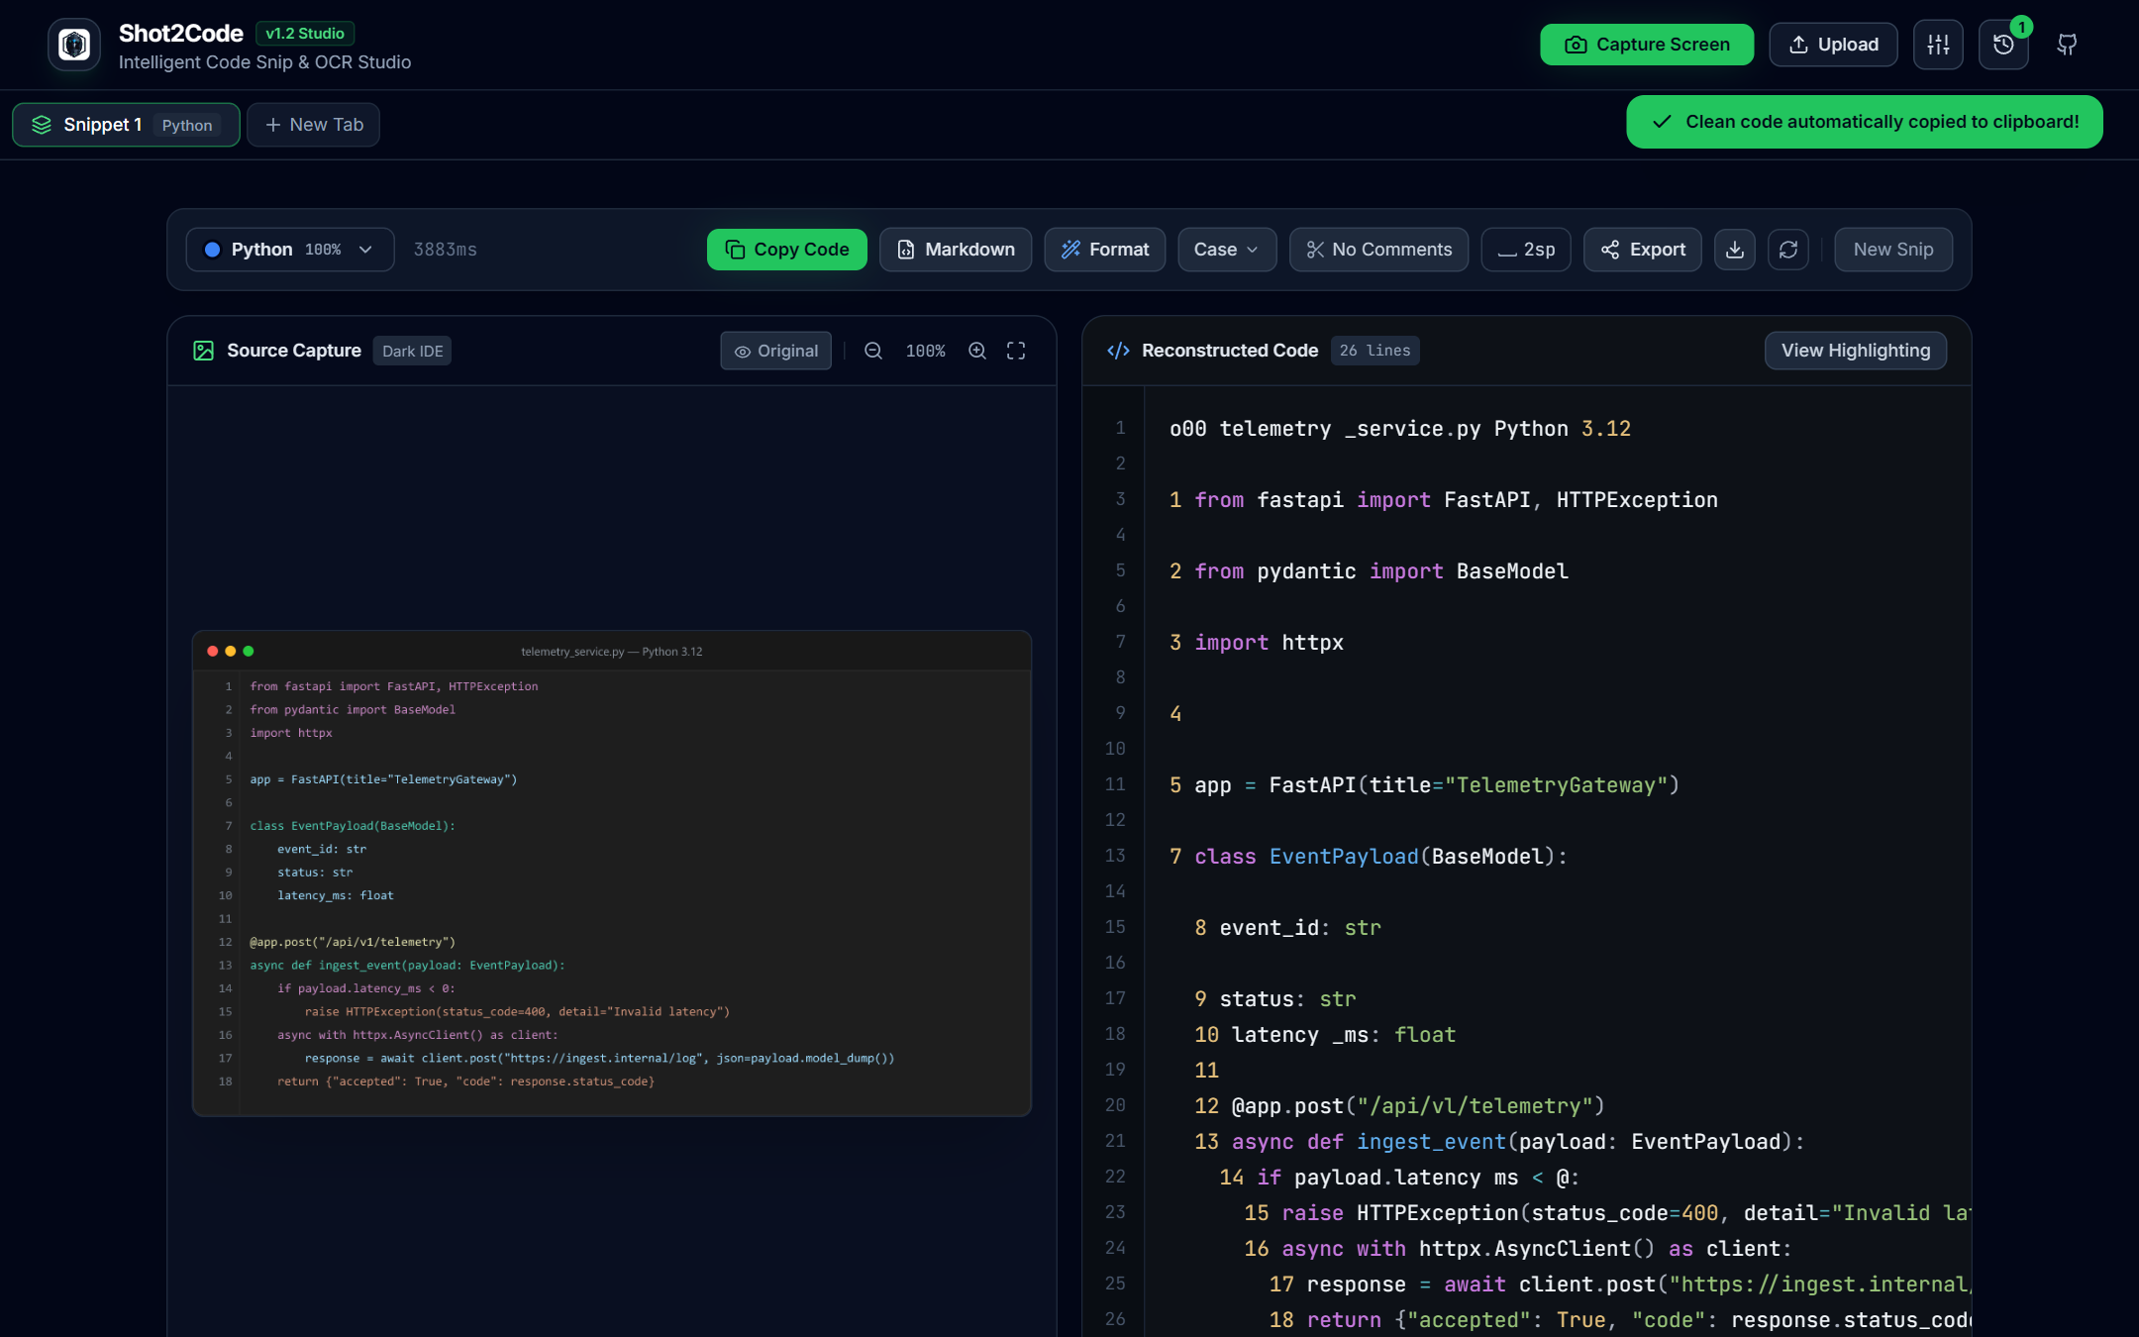2139x1337 pixels.
Task: Click the download icon in the toolbar
Action: coord(1735,250)
